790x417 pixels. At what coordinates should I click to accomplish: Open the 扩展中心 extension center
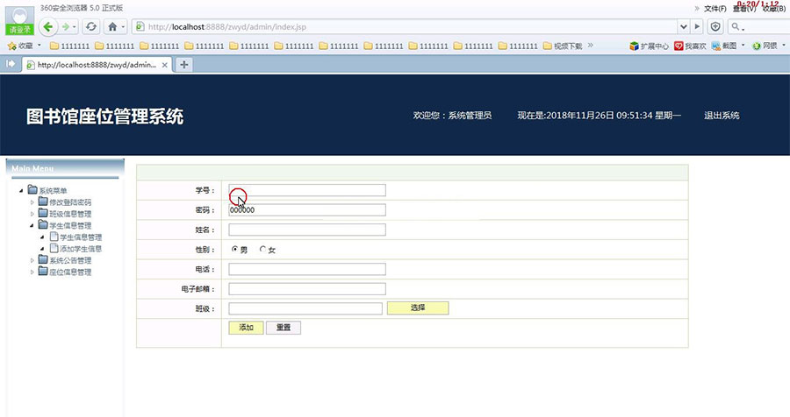[649, 46]
